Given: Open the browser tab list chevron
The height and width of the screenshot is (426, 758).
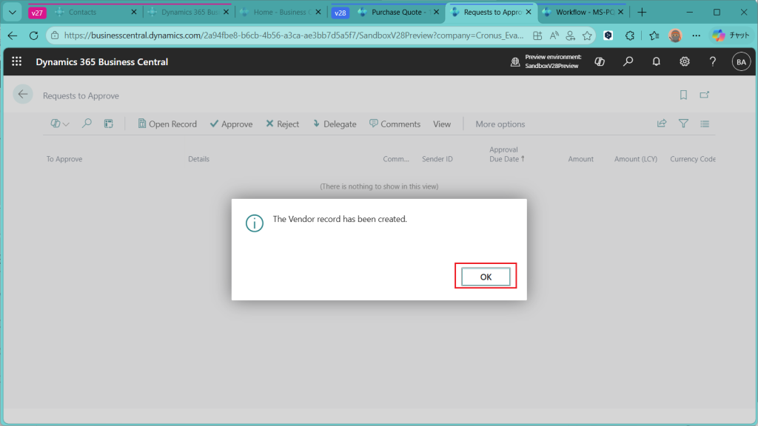Looking at the screenshot, I should coord(13,13).
